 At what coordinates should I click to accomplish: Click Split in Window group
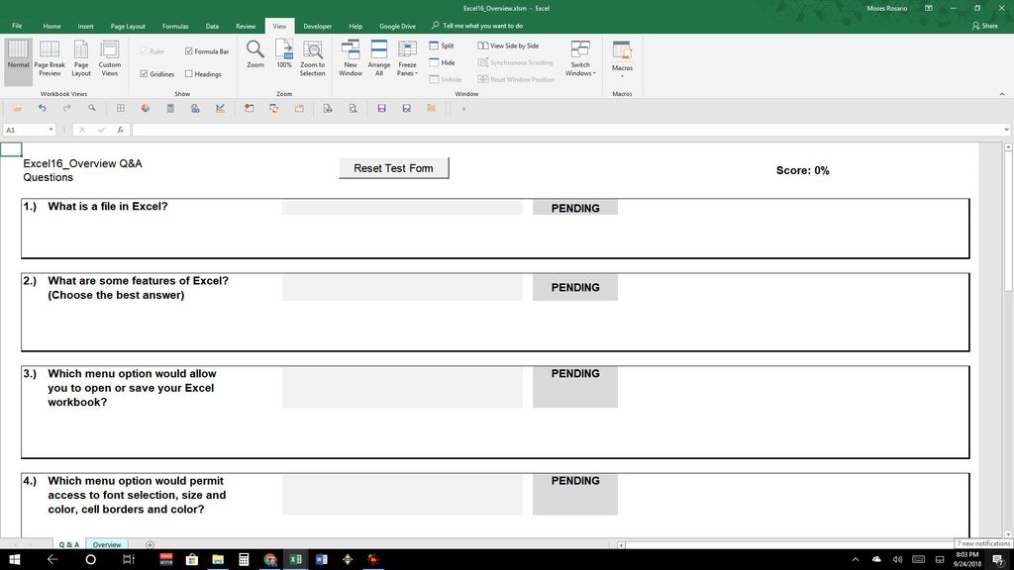[442, 46]
